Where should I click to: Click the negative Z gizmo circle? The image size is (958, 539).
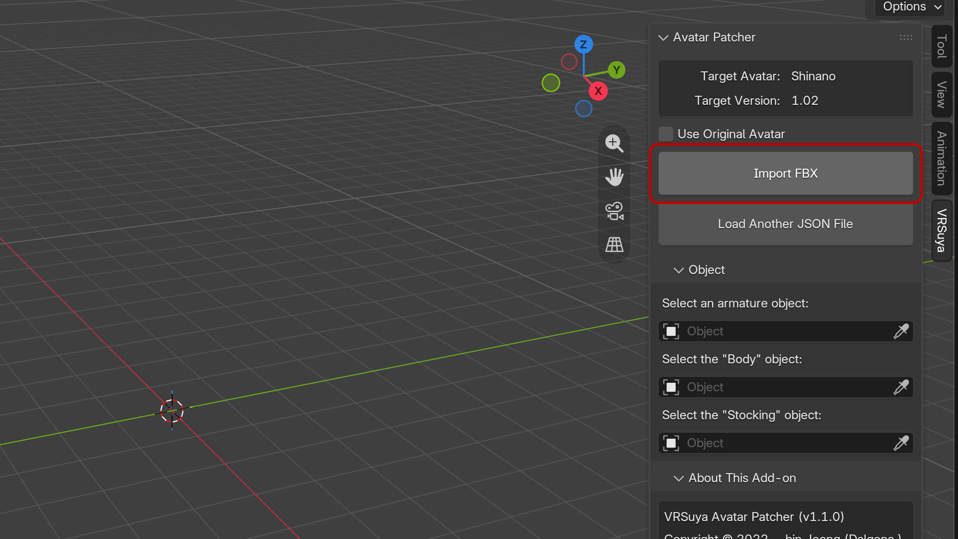583,109
